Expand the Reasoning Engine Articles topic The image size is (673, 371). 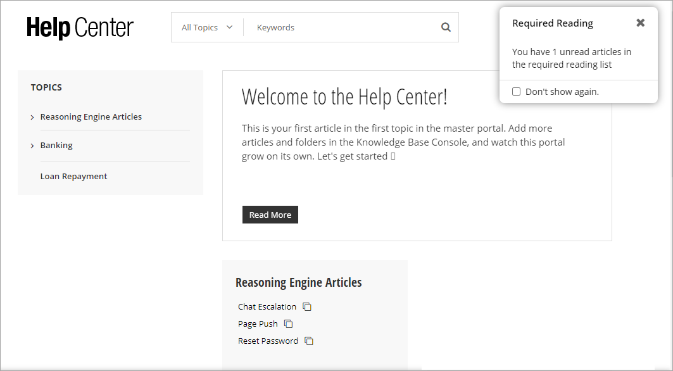click(x=91, y=116)
